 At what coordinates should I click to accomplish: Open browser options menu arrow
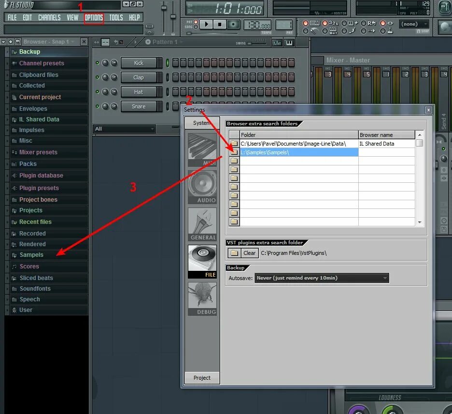3,42
